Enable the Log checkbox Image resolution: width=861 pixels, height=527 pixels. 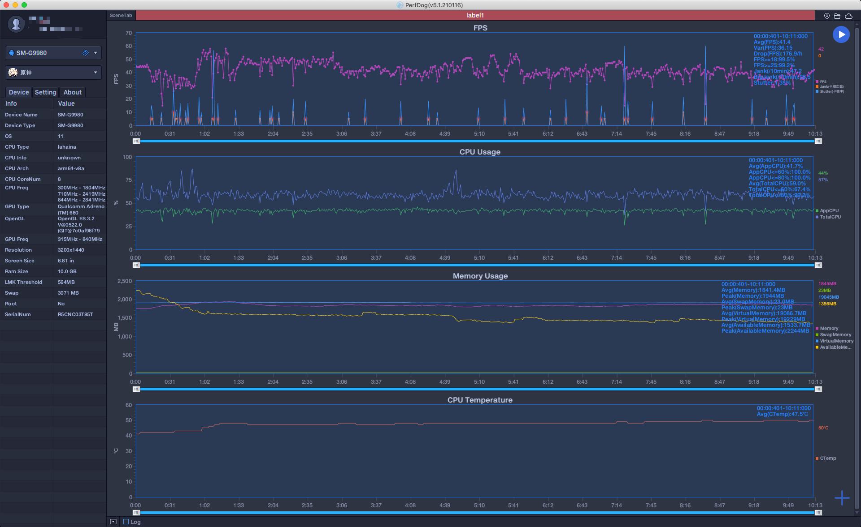126,522
